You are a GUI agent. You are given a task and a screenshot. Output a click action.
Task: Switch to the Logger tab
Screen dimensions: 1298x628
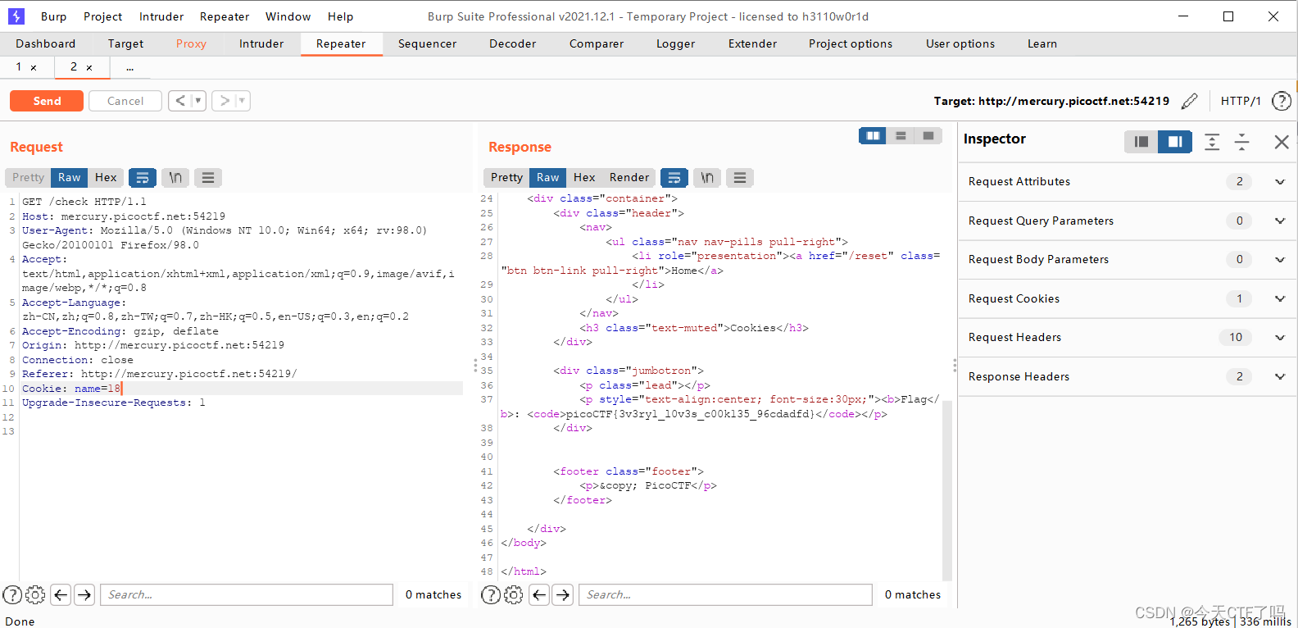click(x=675, y=44)
